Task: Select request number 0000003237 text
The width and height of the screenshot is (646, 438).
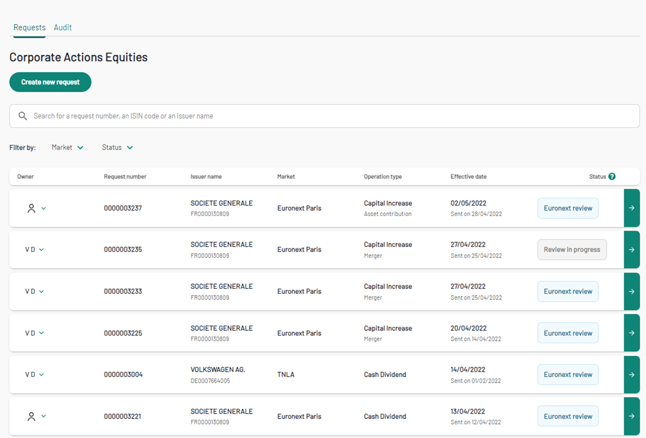Action: [123, 208]
